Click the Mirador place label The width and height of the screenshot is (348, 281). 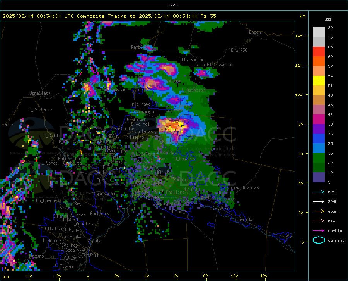179,212
